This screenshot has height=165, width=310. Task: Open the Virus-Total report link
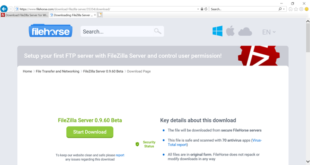click(x=215, y=143)
